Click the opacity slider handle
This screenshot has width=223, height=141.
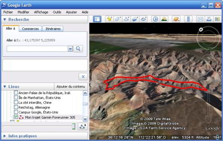pyautogui.click(x=74, y=126)
